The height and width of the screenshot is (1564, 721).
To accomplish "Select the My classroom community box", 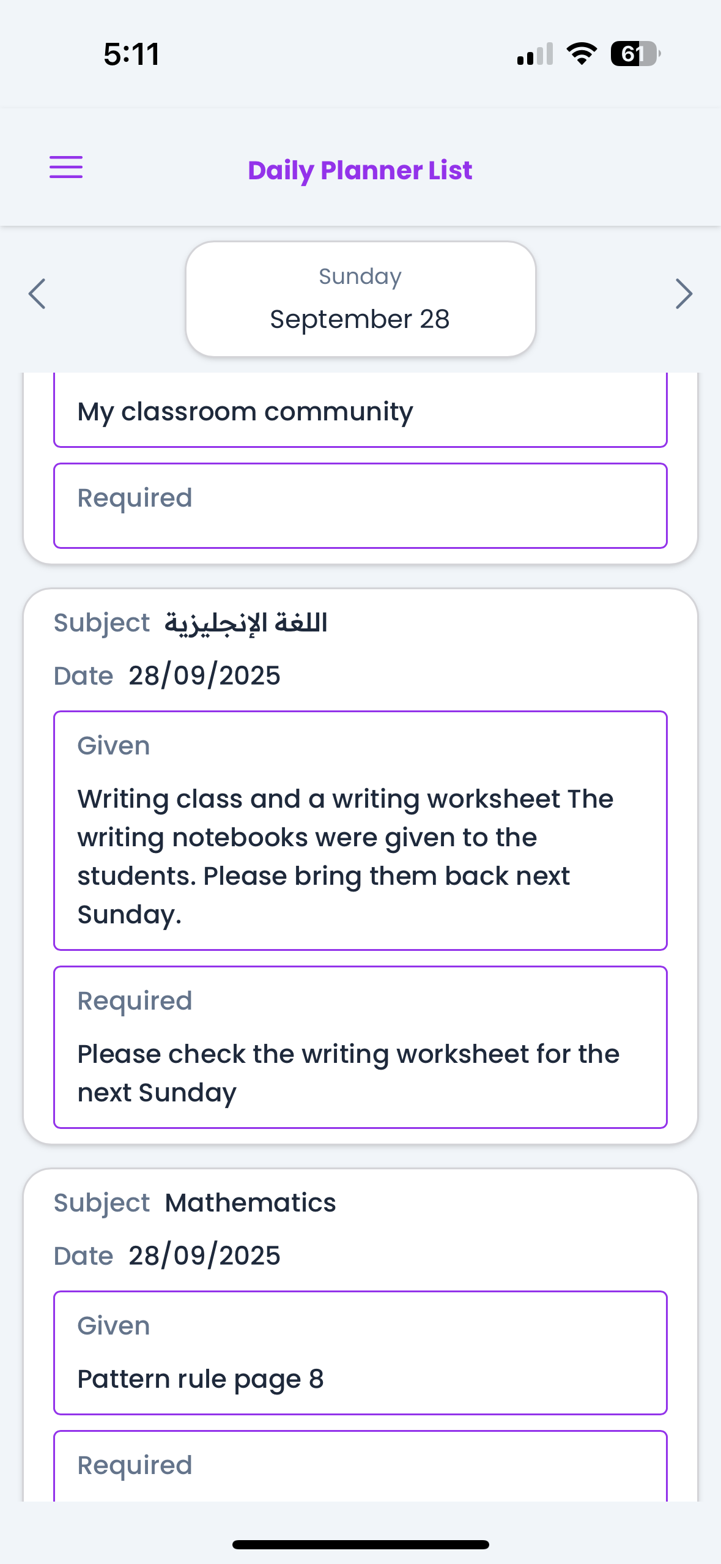I will tap(360, 411).
